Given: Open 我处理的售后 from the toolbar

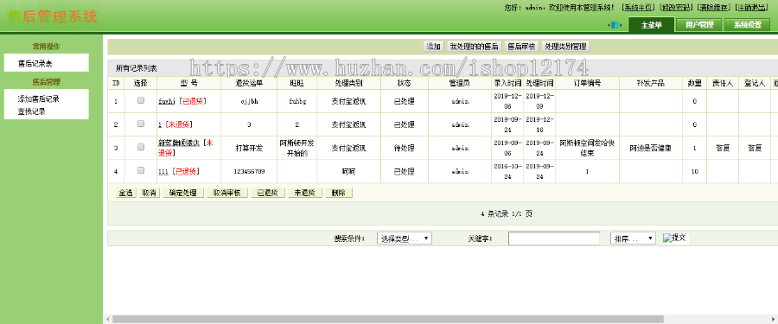Looking at the screenshot, I should 474,47.
